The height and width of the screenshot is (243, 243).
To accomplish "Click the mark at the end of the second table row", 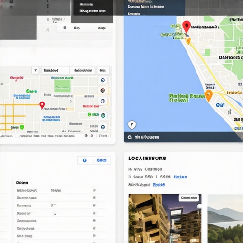I will (94, 198).
